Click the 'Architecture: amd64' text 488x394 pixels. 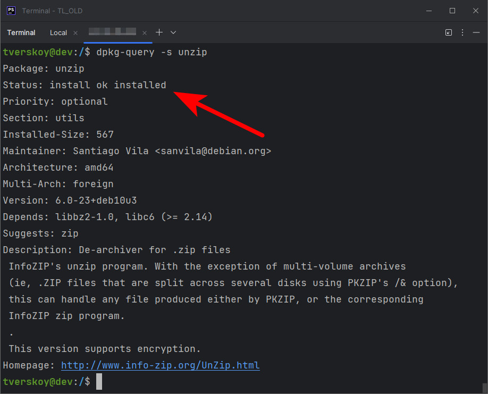click(x=58, y=167)
